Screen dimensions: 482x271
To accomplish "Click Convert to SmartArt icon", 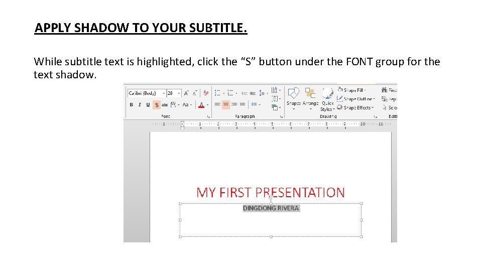I will tap(276, 107).
